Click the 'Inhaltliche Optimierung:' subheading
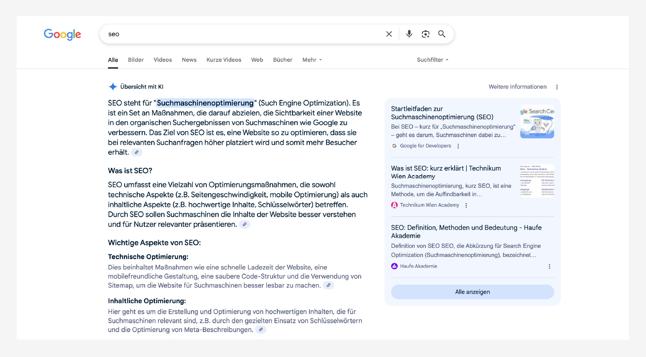 coord(147,301)
